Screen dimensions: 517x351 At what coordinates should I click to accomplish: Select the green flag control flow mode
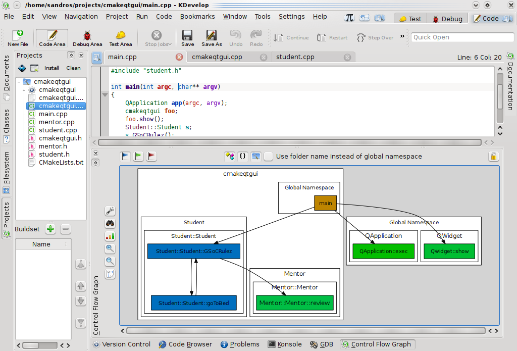tap(137, 156)
